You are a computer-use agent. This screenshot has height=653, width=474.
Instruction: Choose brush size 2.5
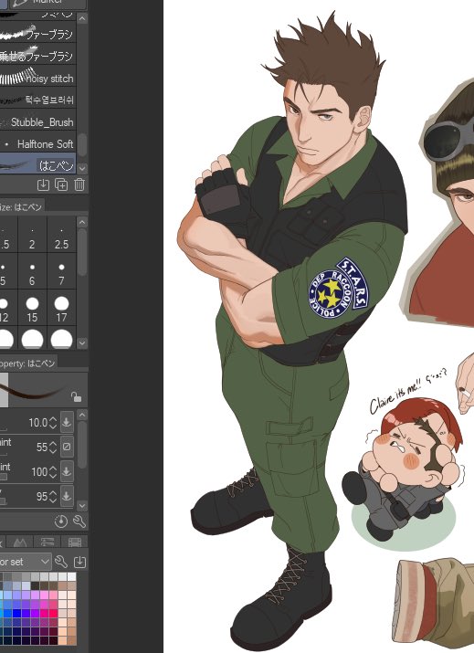tap(61, 236)
